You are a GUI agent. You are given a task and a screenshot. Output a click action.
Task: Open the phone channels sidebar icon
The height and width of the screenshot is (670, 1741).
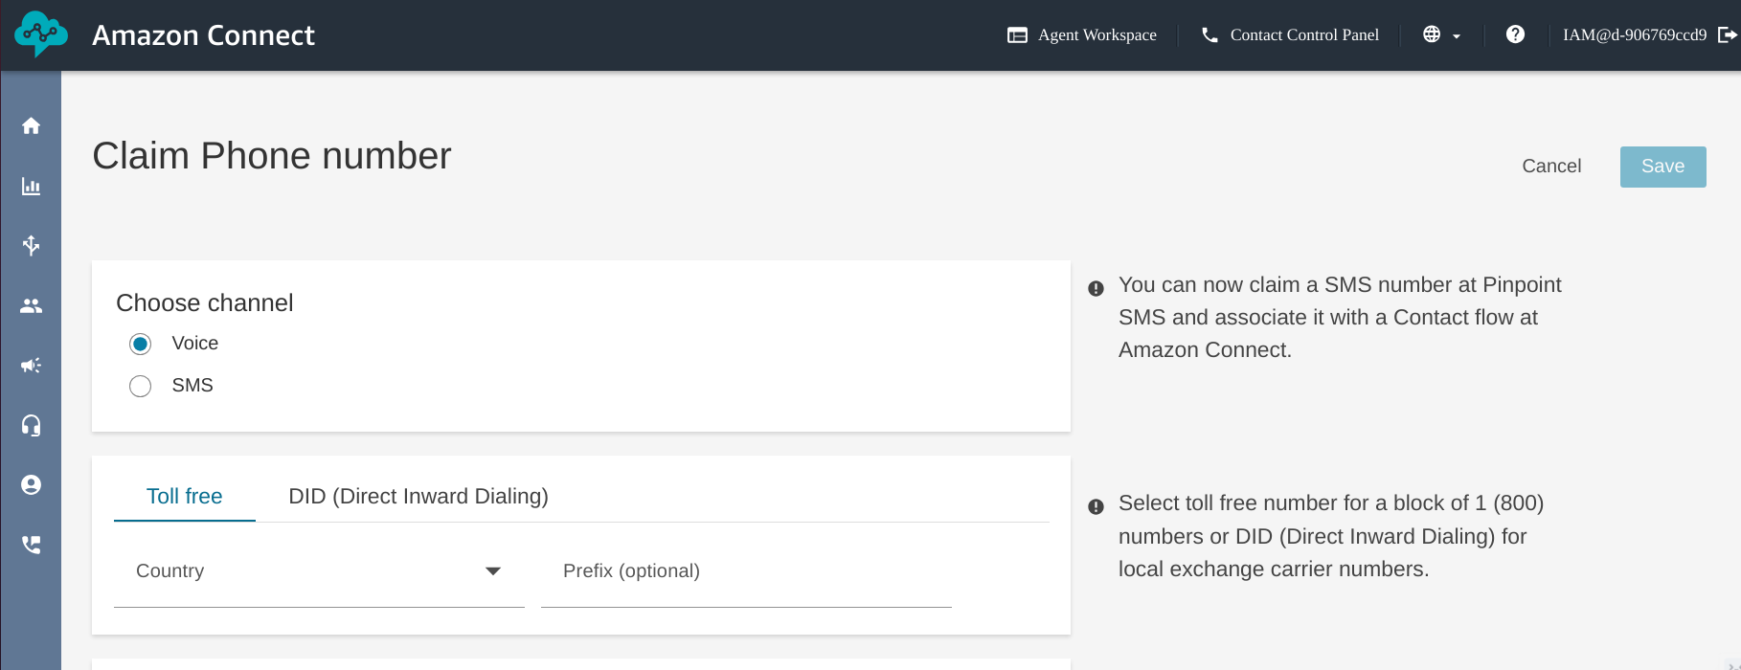coord(32,545)
